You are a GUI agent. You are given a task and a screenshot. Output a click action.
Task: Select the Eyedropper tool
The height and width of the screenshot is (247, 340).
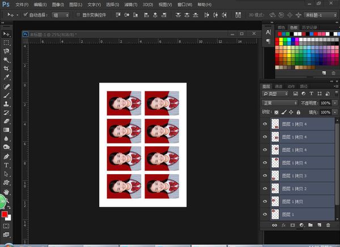pos(6,77)
